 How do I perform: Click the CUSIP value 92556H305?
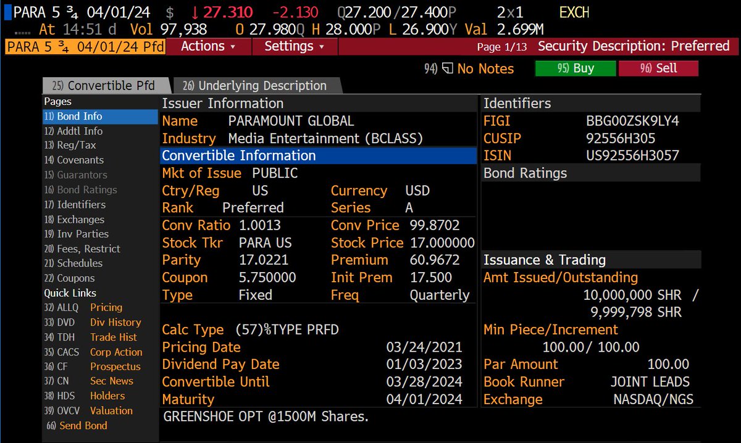pos(621,138)
